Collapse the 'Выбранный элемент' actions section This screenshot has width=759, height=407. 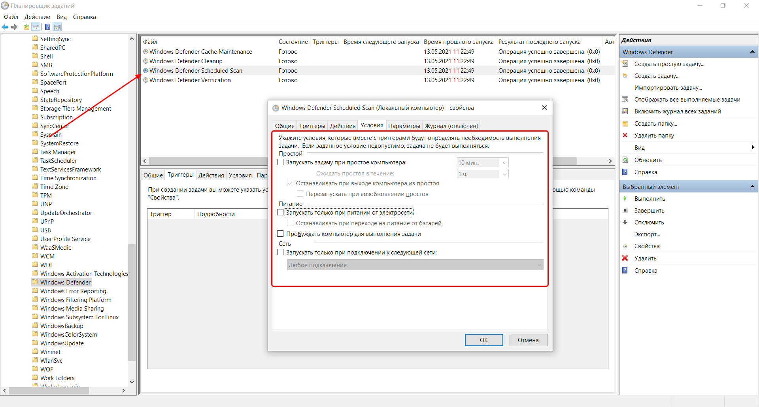click(752, 187)
